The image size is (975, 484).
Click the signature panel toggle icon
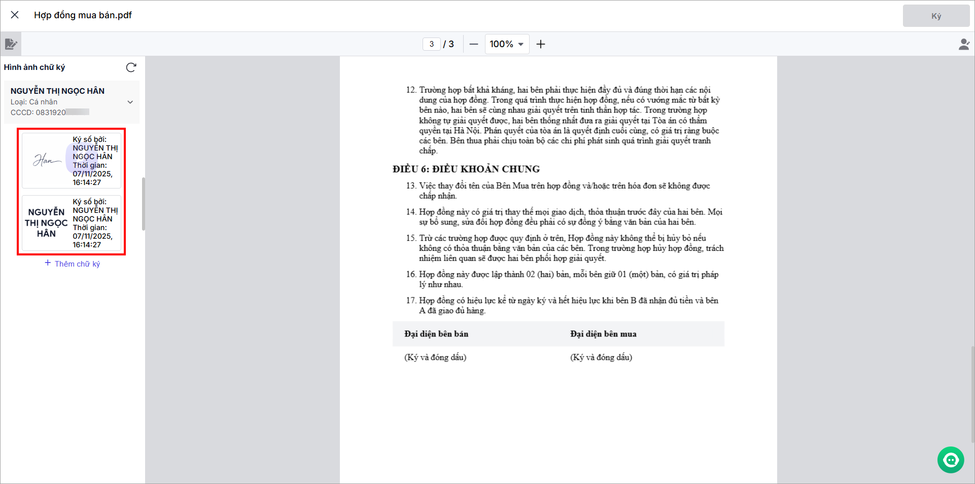click(11, 44)
